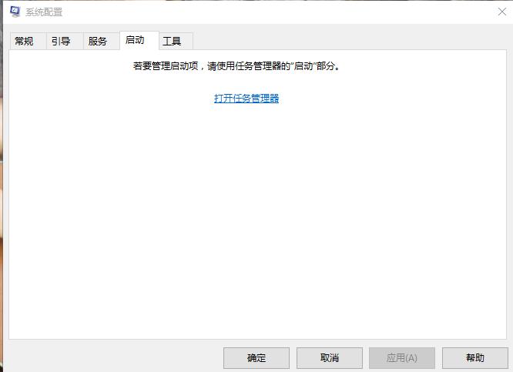Open the 打开任务管理器 link
The height and width of the screenshot is (372, 513).
246,98
